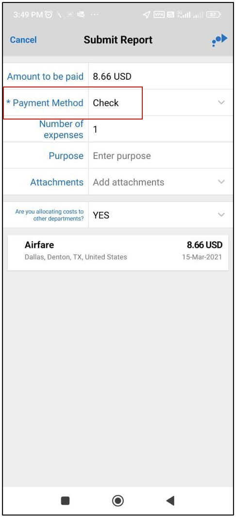Tap the battery indicator in status bar
This screenshot has width=236, height=518.
[x=214, y=15]
